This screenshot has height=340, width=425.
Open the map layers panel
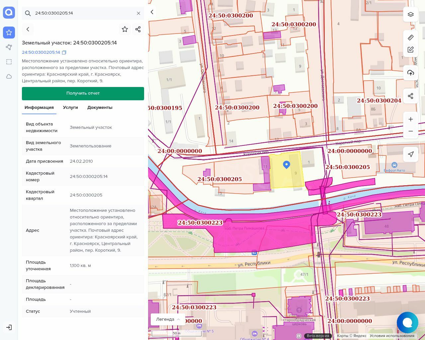(411, 14)
